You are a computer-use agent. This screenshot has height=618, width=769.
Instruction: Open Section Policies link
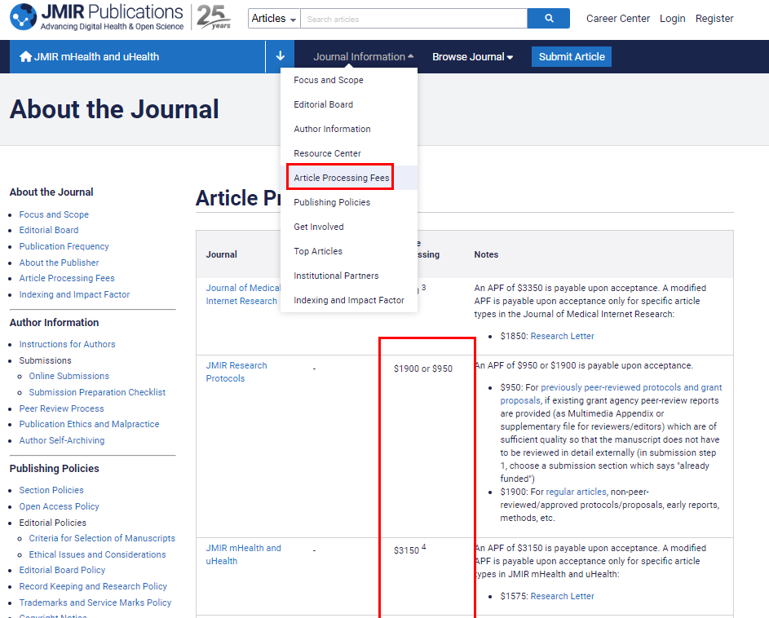(x=51, y=490)
